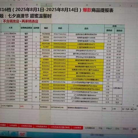The width and height of the screenshot is (138, 138).
Task: Click original price cell 27.8
Action: pos(109,38)
